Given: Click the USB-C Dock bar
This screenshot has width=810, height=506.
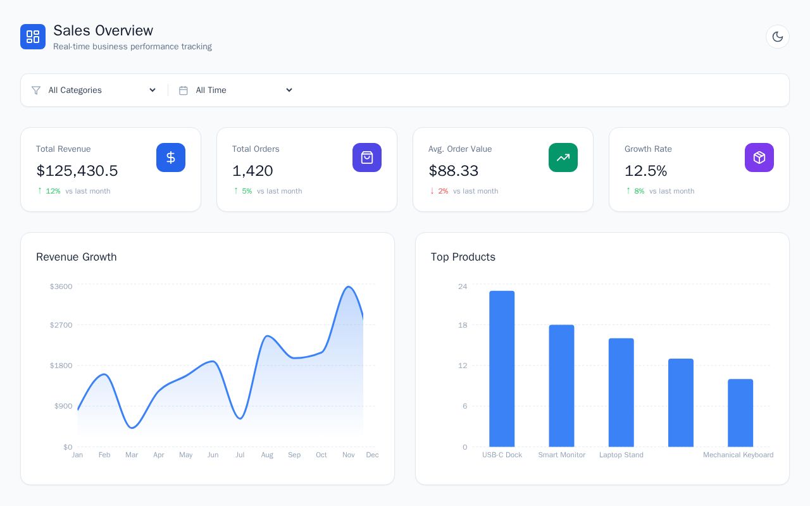Looking at the screenshot, I should click(502, 369).
